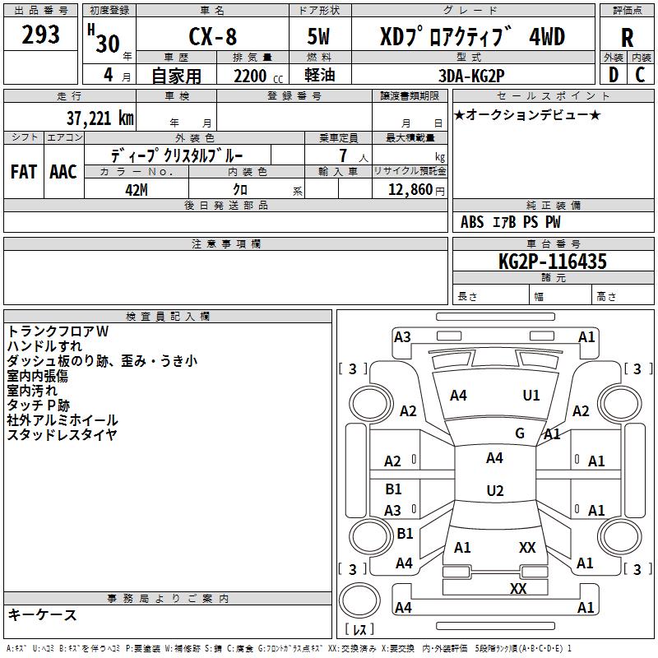Image resolution: width=658 pixels, height=658 pixels.
Task: Click the G mark on the windshield
Action: (x=520, y=433)
